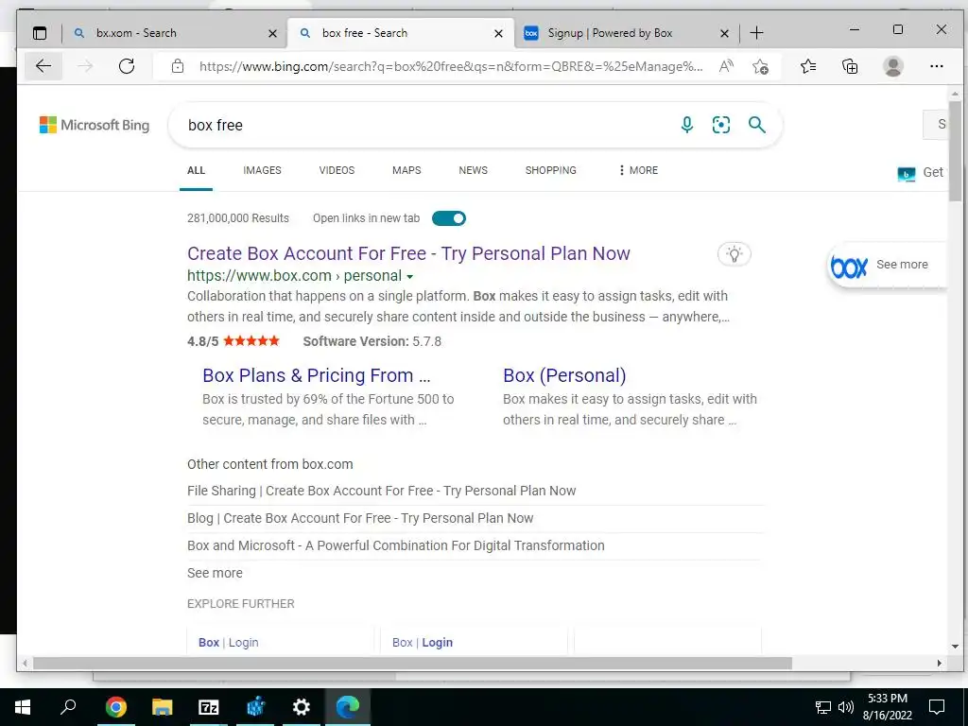Click the box See more side card
The width and height of the screenshot is (968, 726).
click(x=887, y=266)
